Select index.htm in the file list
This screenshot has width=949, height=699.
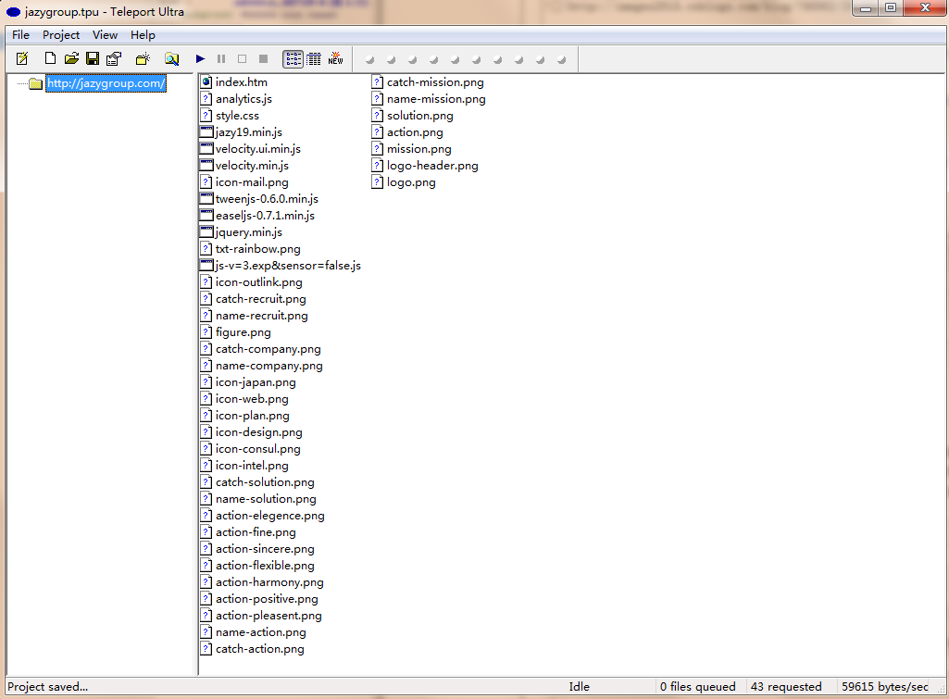(241, 82)
